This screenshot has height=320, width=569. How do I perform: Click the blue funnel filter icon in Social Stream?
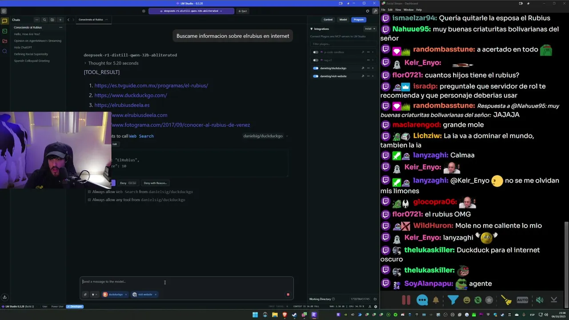tap(453, 300)
